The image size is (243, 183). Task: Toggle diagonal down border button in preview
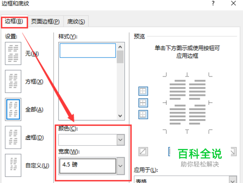(143, 152)
